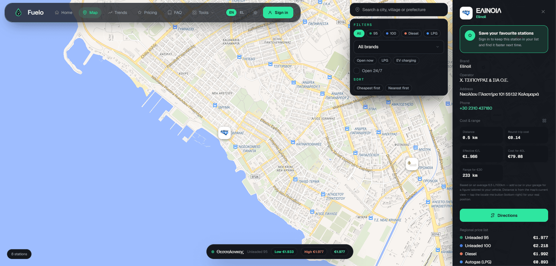This screenshot has height=266, width=556.
Task: Open the Map tab
Action: pos(90,13)
